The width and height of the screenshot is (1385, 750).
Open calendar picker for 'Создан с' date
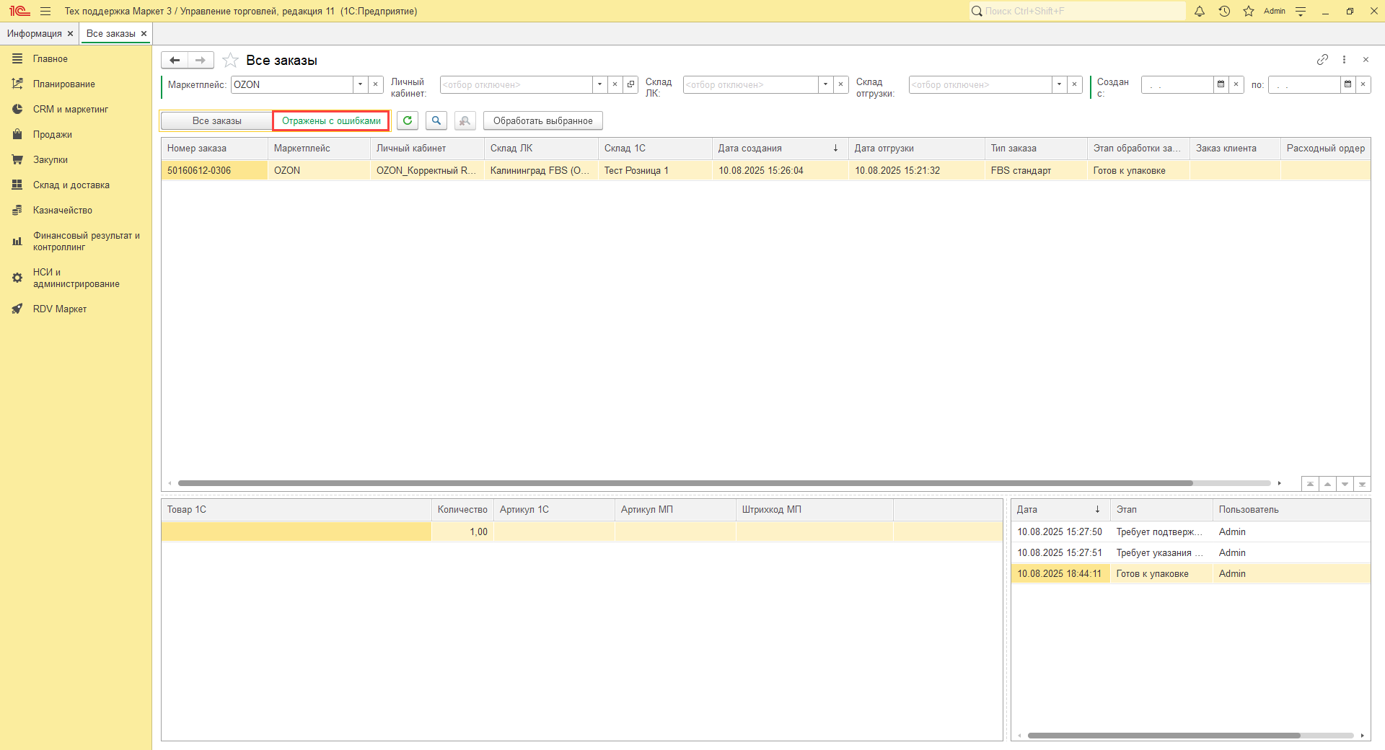pos(1221,85)
